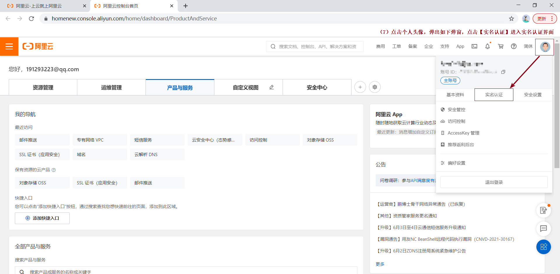Open Cloud Shell terminal icon
This screenshot has height=274, width=560.
475,46
